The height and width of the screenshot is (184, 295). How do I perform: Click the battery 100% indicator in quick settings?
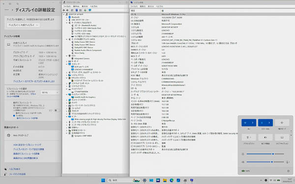246,171
